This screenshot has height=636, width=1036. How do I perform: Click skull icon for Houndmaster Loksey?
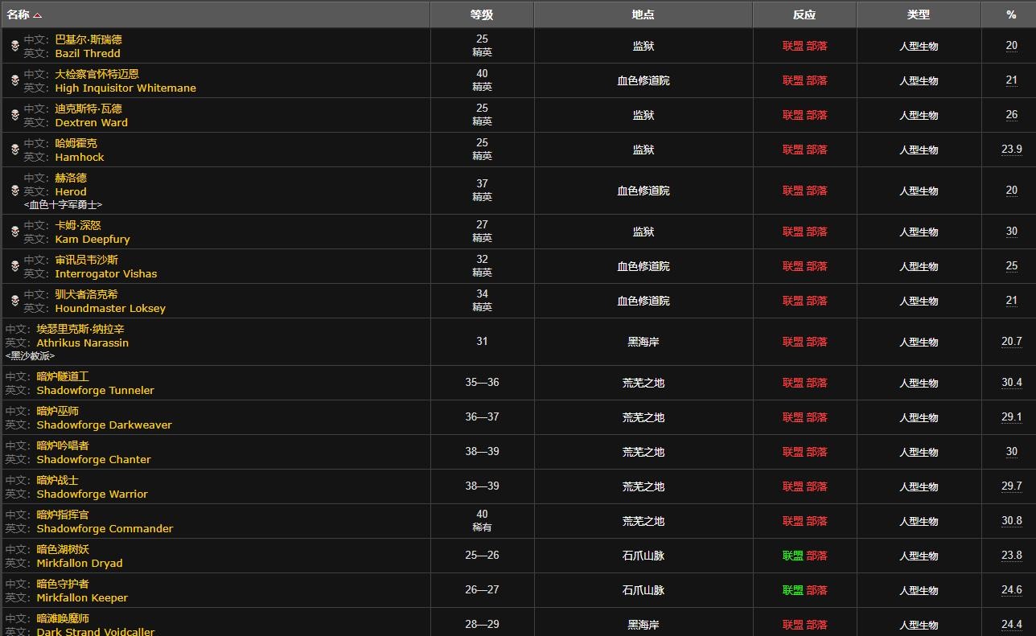(14, 301)
